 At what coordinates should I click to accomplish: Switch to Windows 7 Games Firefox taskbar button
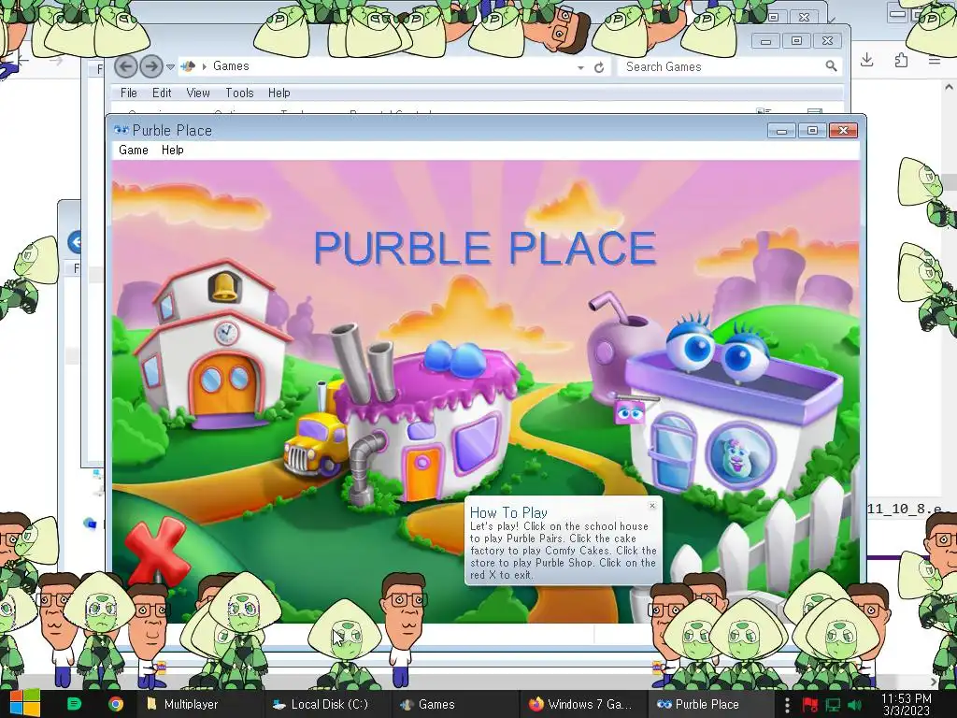(583, 704)
